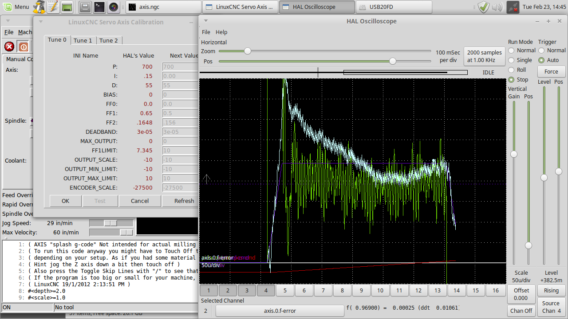Switch to the Tune 1 tab
Viewport: 568px width, 319px height.
point(83,40)
